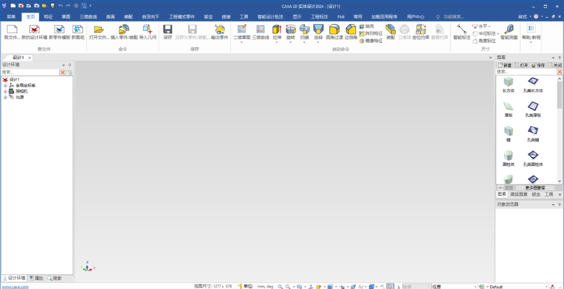564x289 pixels.
Task: Toggle the selection arrow tool in status bar
Action: point(390,286)
